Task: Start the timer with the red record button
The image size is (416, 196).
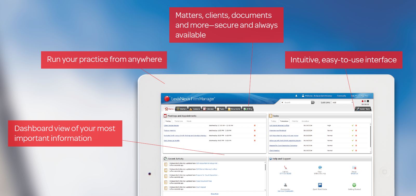Action: coord(363,101)
